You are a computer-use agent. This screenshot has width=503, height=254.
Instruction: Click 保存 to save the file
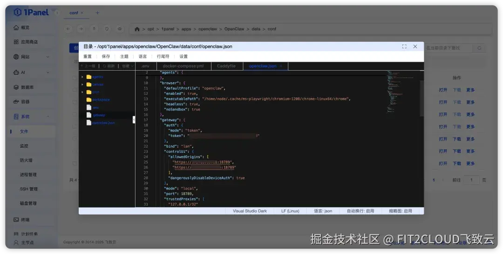pos(106,57)
